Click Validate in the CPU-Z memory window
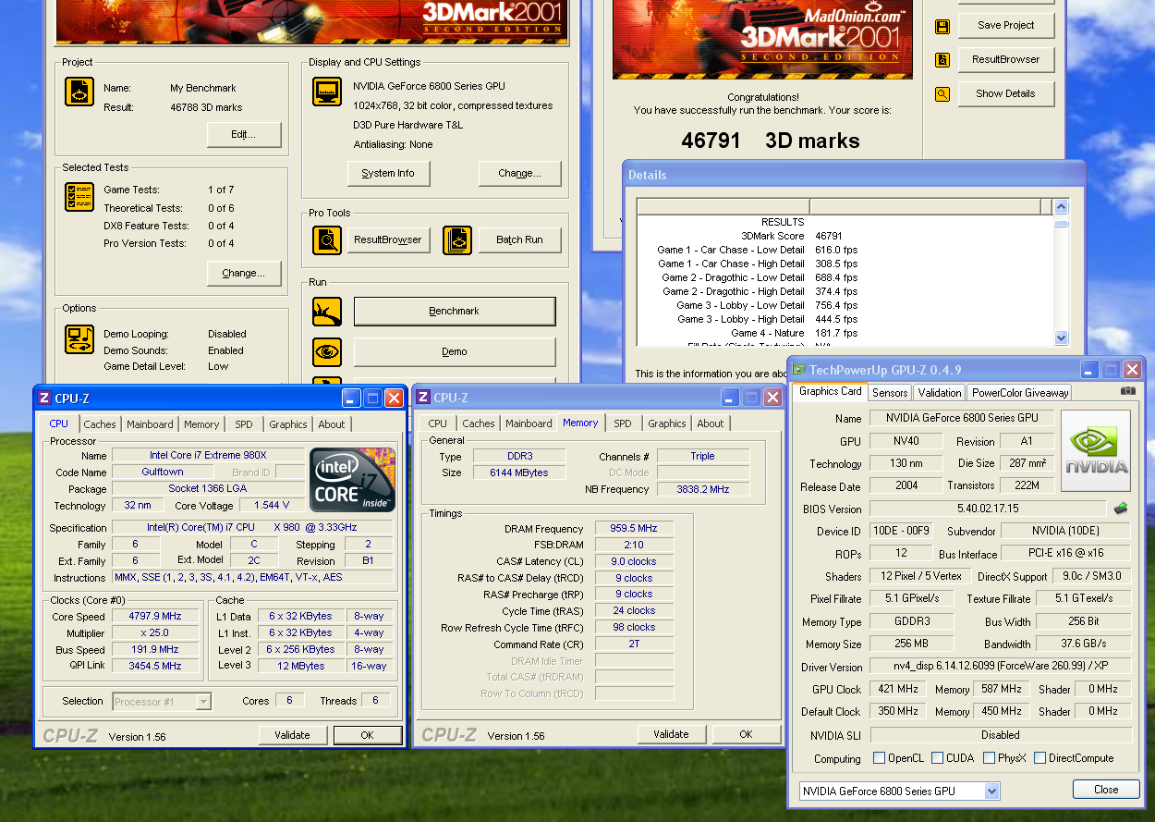1155x822 pixels. coord(672,734)
